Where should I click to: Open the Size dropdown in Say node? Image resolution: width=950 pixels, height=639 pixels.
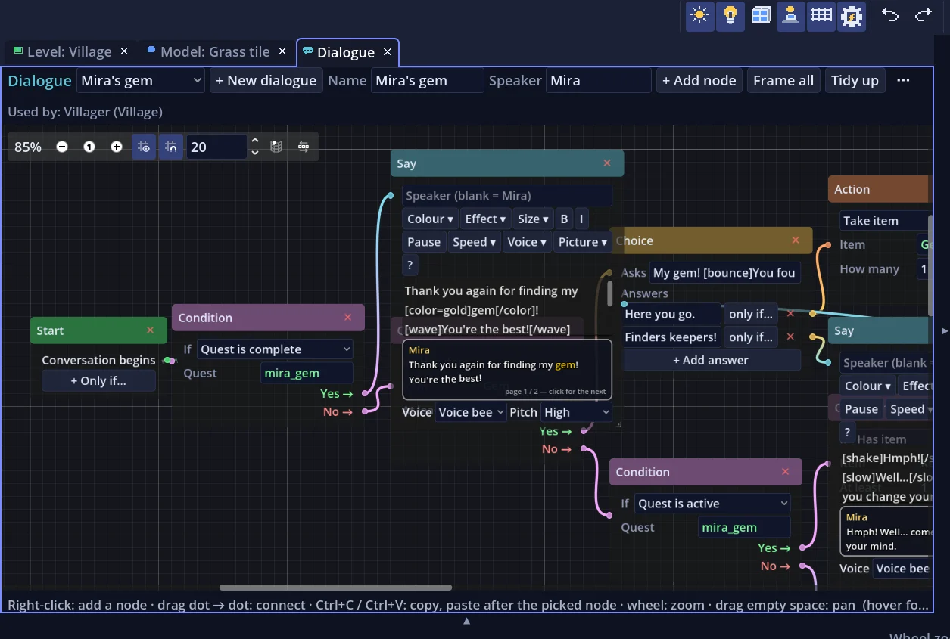tap(533, 219)
